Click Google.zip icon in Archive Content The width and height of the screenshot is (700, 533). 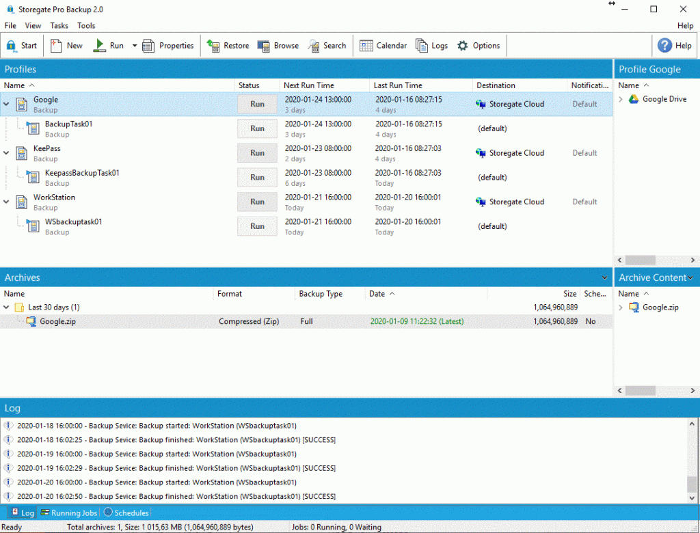click(634, 307)
